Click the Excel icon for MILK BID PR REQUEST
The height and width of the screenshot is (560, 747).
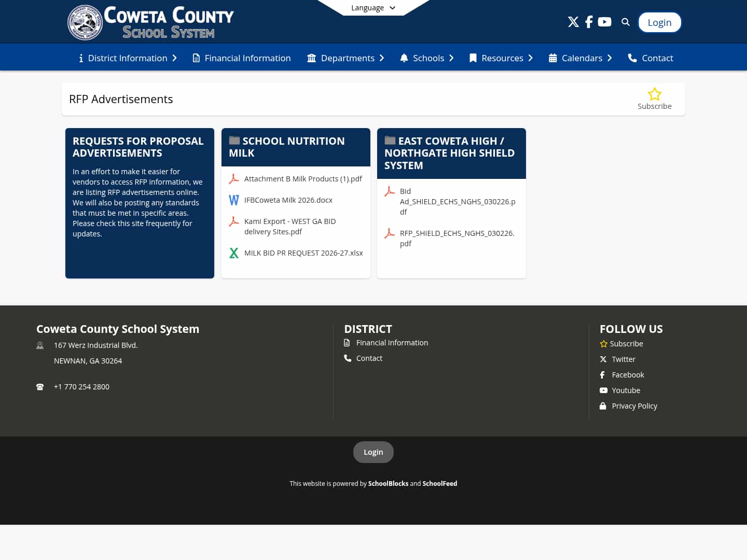[234, 253]
